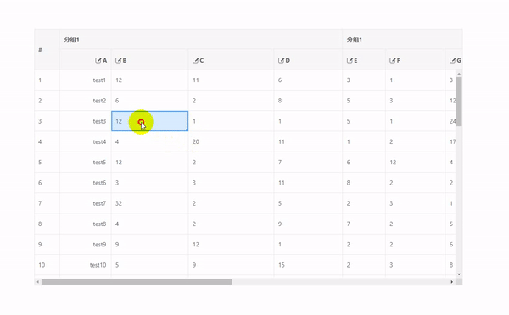Select the test1 cell in column A
Image resolution: width=509 pixels, height=315 pixels.
tap(86, 80)
